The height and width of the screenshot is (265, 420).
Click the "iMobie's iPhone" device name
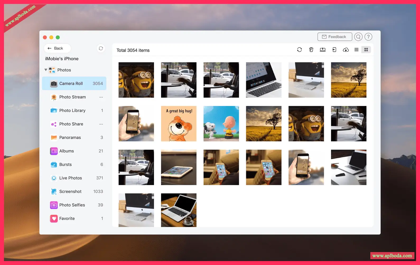click(62, 59)
